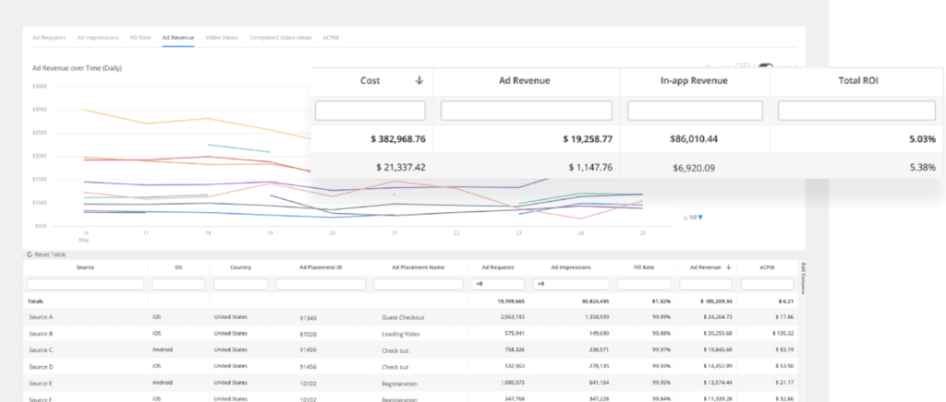The width and height of the screenshot is (946, 402).
Task: Sort by the Country column header
Action: (241, 267)
